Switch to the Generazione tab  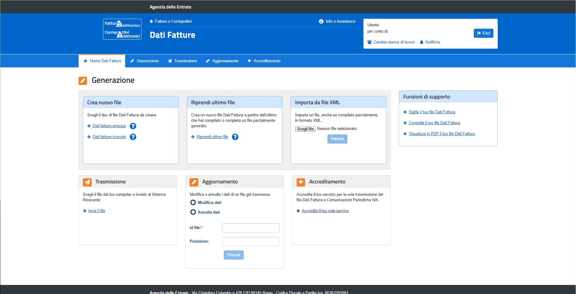click(145, 61)
